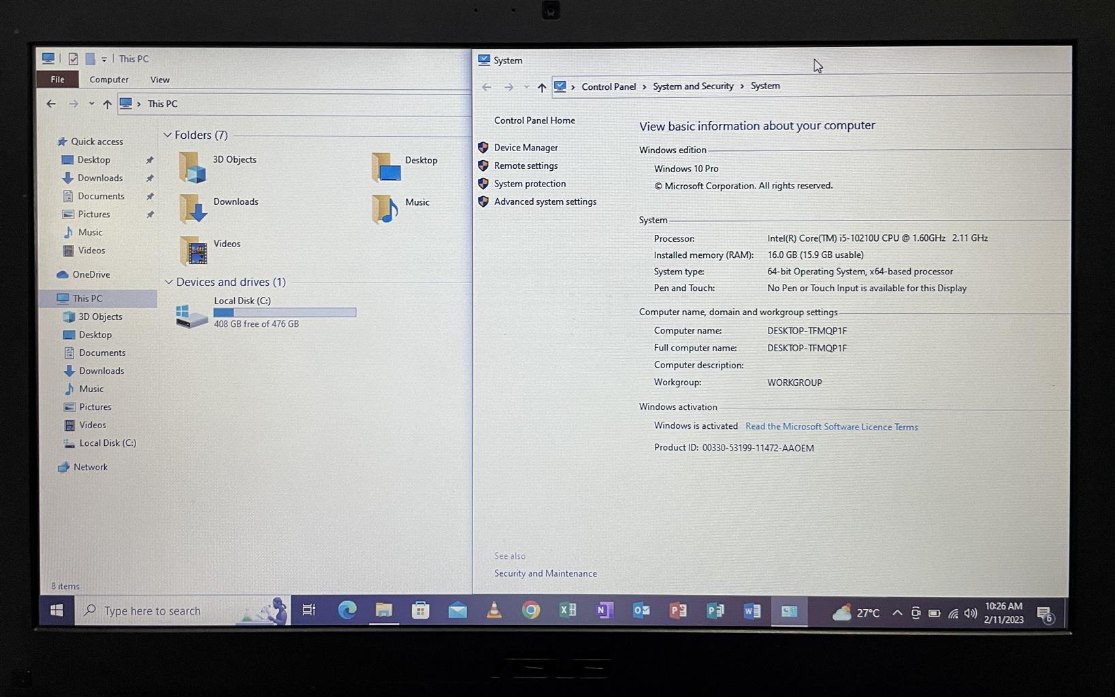Collapse the Devices and drives section
The image size is (1115, 697).
click(169, 282)
